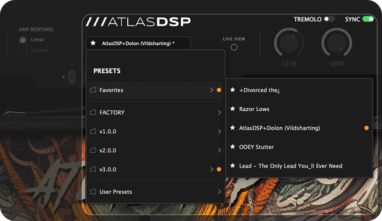Expand the User Presets chevron
Screen dimensions: 382x221
click(219, 192)
